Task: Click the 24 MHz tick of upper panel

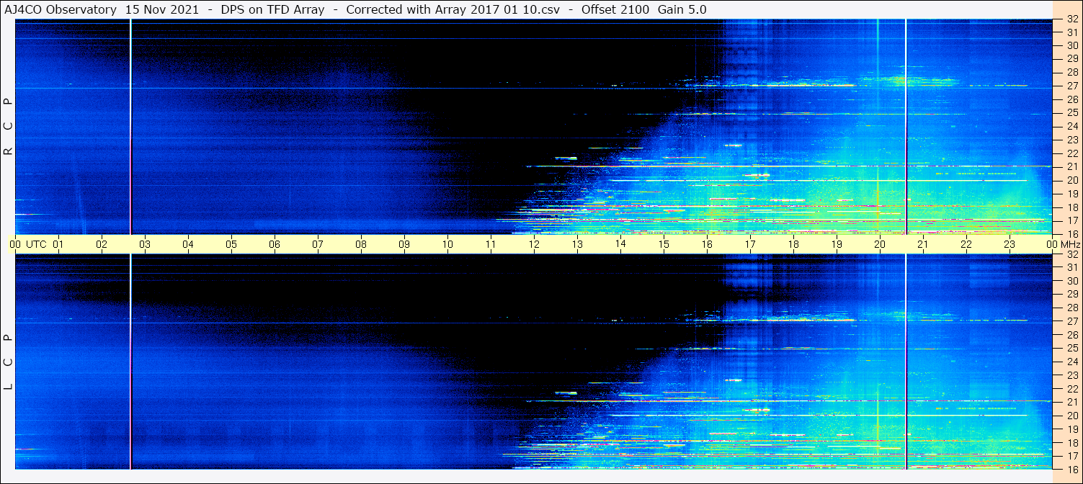Action: click(x=1071, y=126)
